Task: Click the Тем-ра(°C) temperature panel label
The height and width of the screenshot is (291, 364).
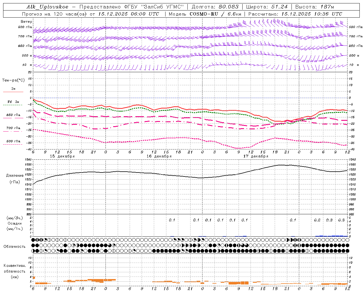Action: (x=13, y=80)
